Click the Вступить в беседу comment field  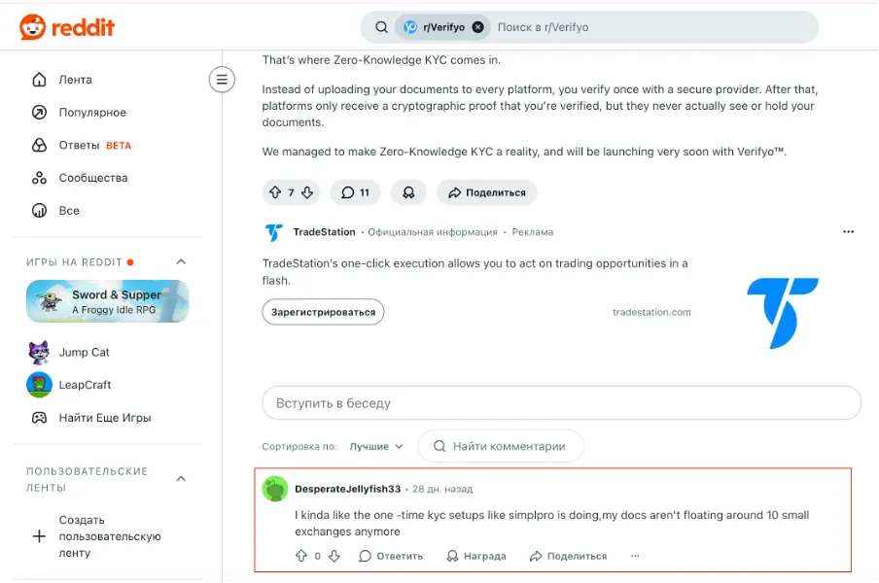pyautogui.click(x=561, y=402)
